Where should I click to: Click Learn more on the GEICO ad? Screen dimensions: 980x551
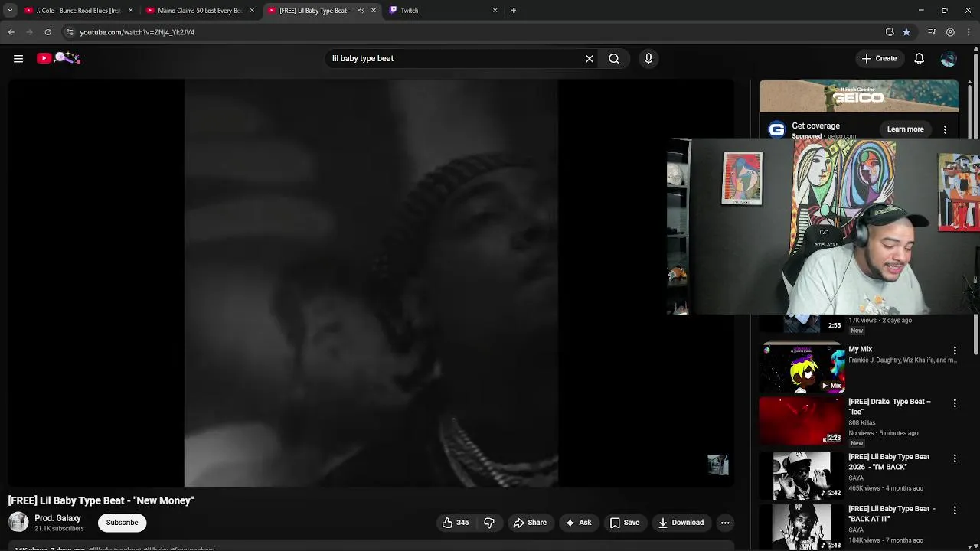coord(906,129)
